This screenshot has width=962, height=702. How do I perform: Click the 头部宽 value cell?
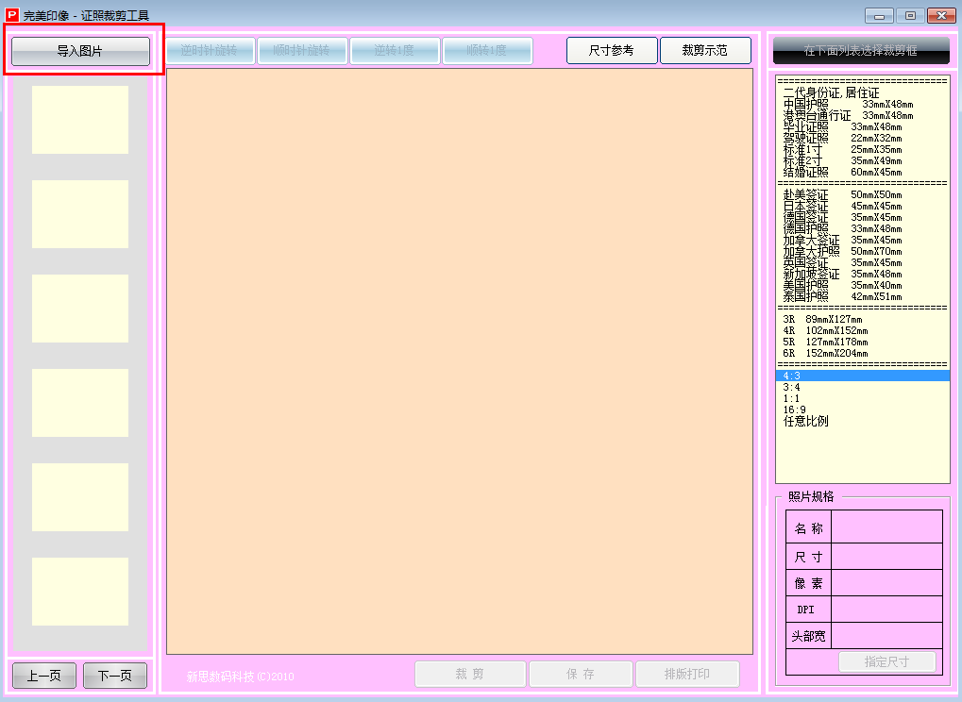886,636
